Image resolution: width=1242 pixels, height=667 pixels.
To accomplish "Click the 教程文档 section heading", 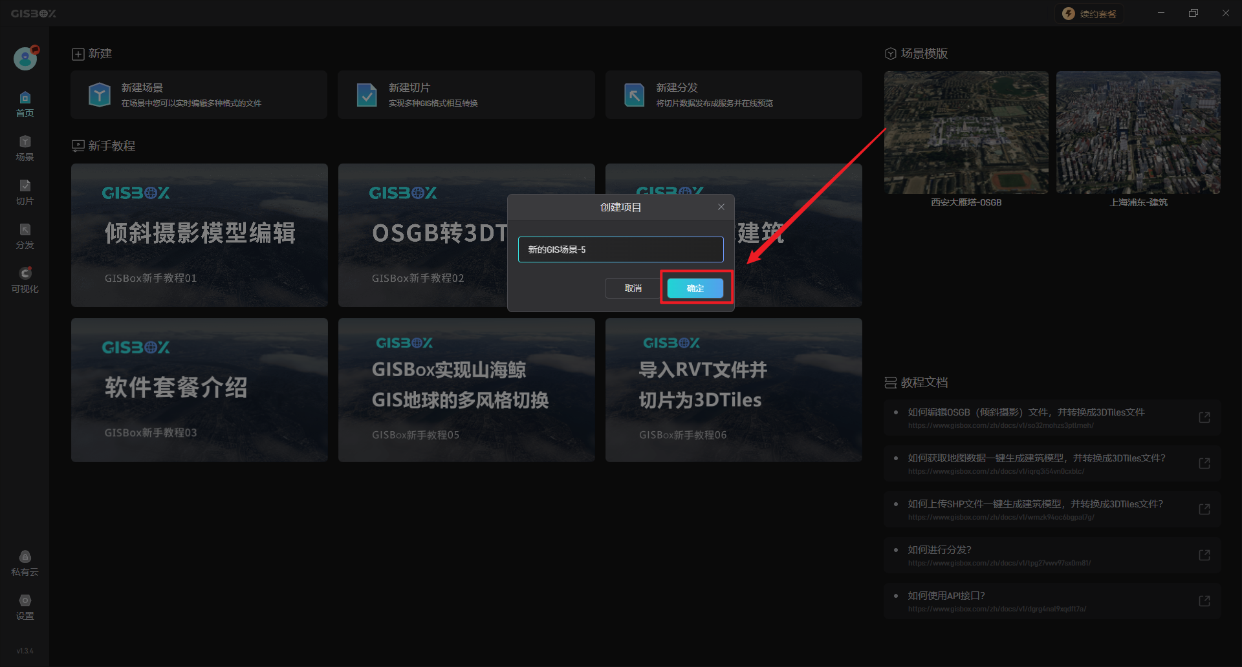I will [x=917, y=383].
